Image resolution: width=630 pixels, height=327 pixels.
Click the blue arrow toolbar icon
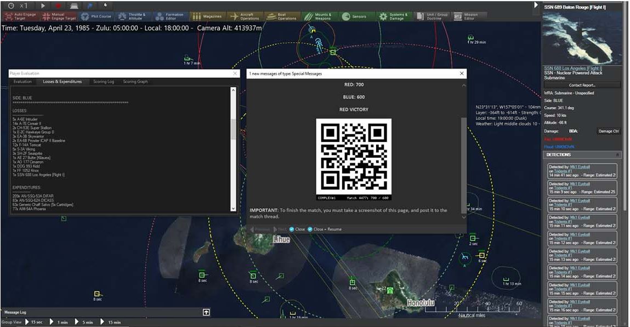tap(90, 5)
